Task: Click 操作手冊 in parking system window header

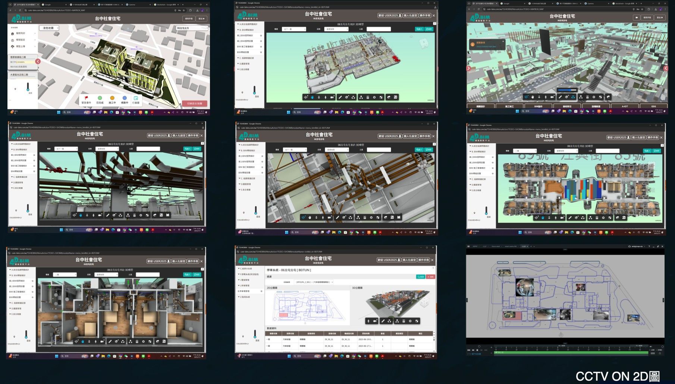Action: [424, 260]
